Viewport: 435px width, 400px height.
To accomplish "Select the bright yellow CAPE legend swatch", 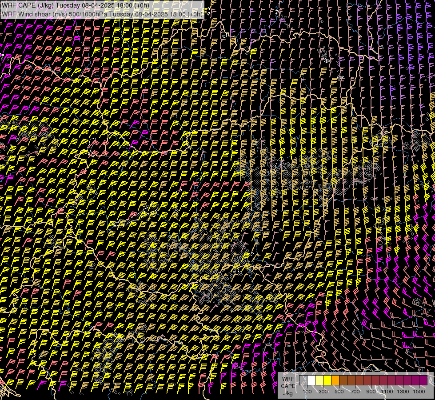I will 327,380.
